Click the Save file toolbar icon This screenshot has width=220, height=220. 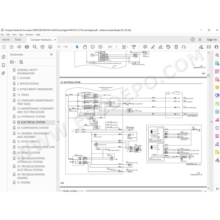pyautogui.click(x=4, y=47)
